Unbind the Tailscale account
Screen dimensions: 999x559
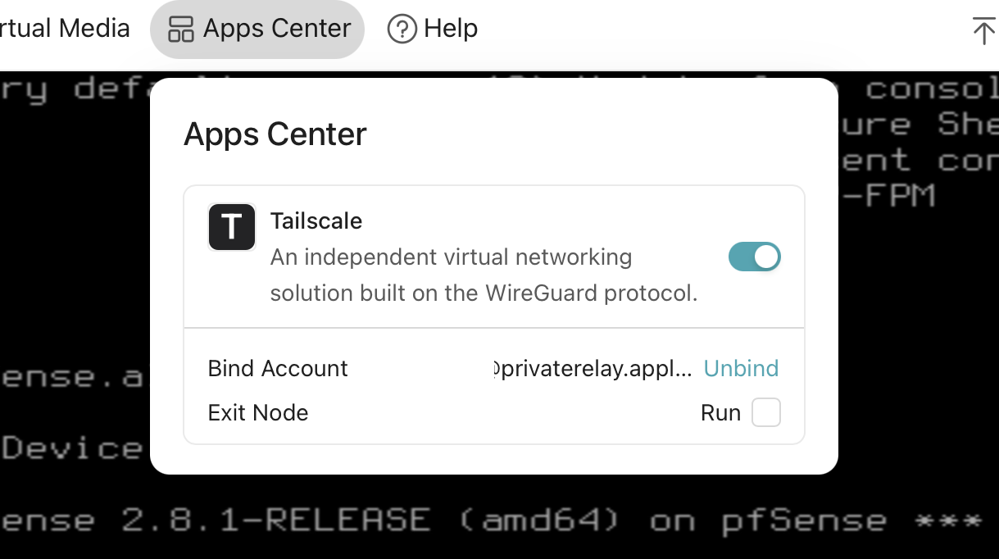point(741,369)
